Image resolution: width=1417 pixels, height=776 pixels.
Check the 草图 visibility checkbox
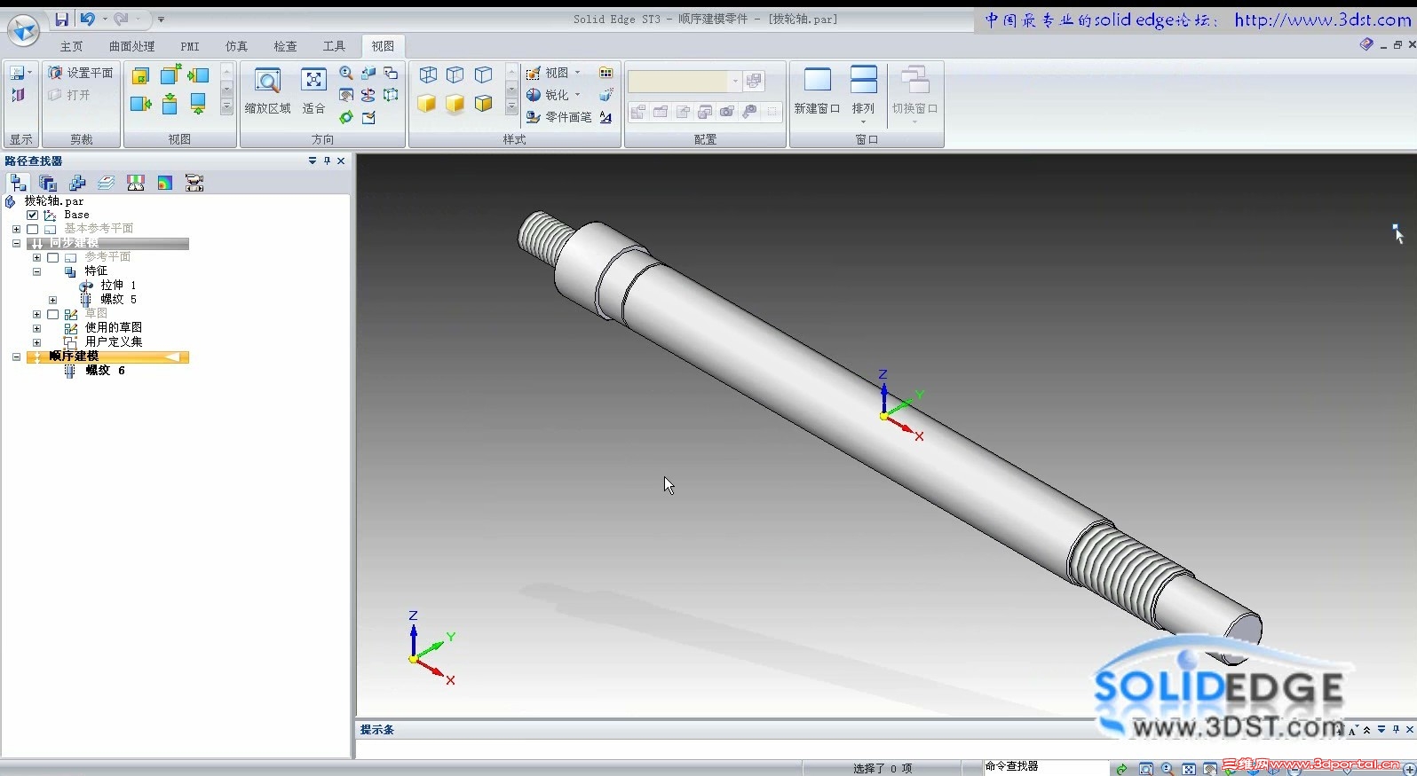[x=53, y=314]
